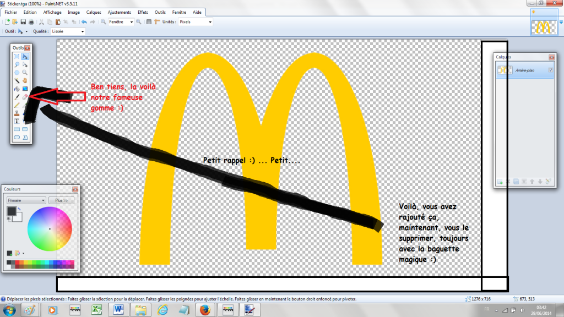Toggle the rulers icon
This screenshot has width=564, height=317.
pyautogui.click(x=157, y=22)
